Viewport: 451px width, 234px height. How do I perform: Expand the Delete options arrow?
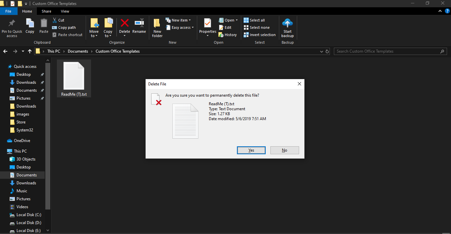(x=124, y=36)
